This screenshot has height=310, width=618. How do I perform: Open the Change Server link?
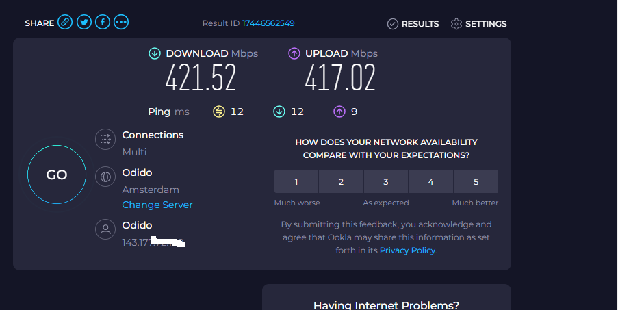[x=157, y=205]
